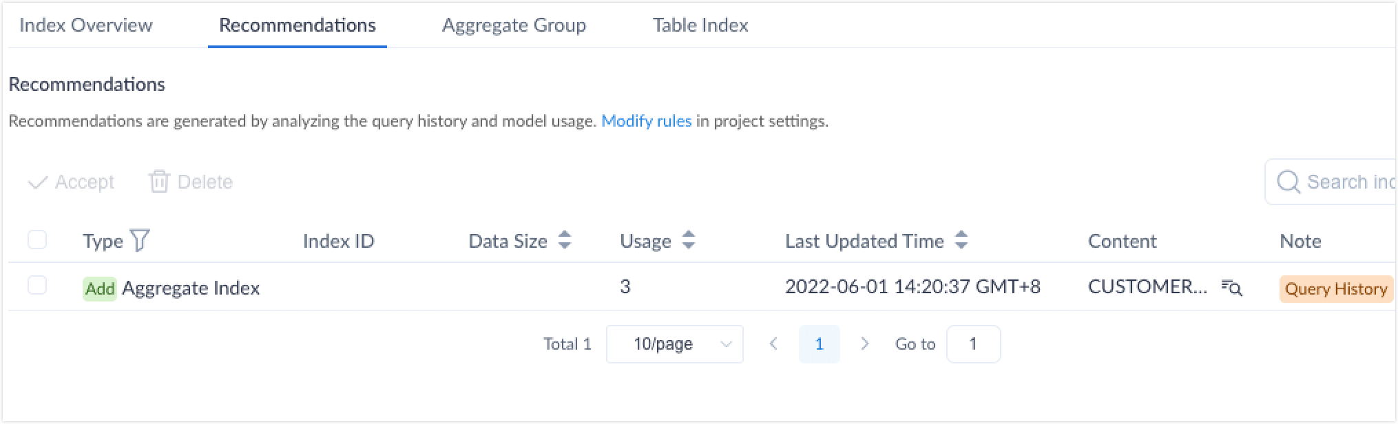Sort by Last Updated Time arrows
This screenshot has width=1398, height=424.
pyautogui.click(x=961, y=240)
